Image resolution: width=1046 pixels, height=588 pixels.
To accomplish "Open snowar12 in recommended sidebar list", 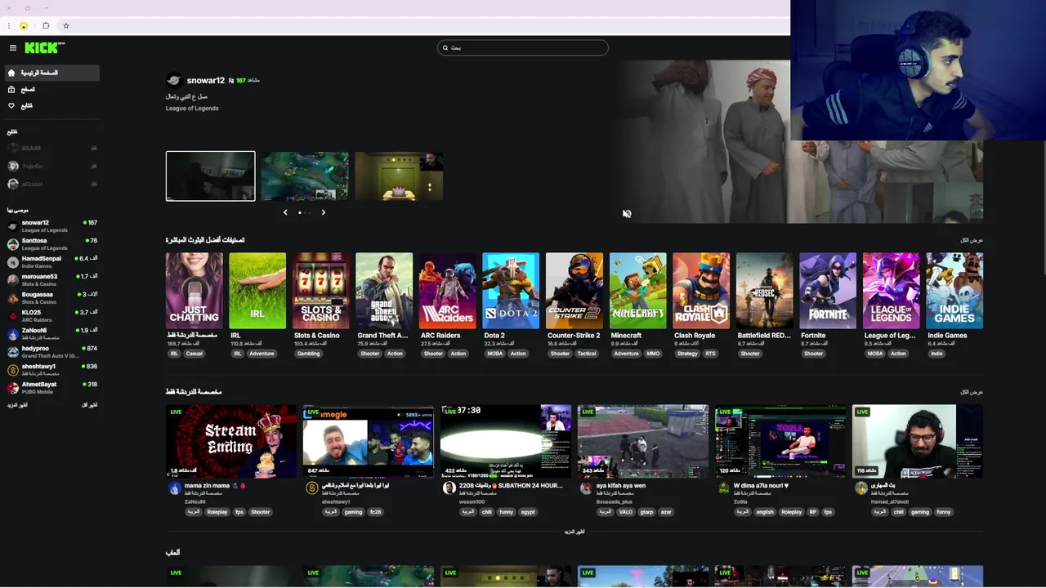I will pos(51,226).
